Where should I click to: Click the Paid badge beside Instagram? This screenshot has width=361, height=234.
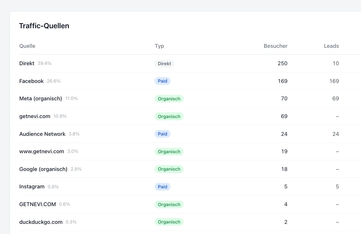[x=163, y=187]
